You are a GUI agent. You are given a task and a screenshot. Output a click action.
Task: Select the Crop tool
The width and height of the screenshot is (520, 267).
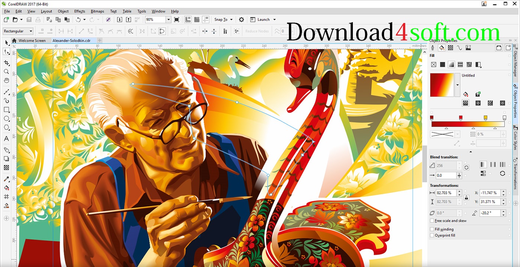point(6,63)
